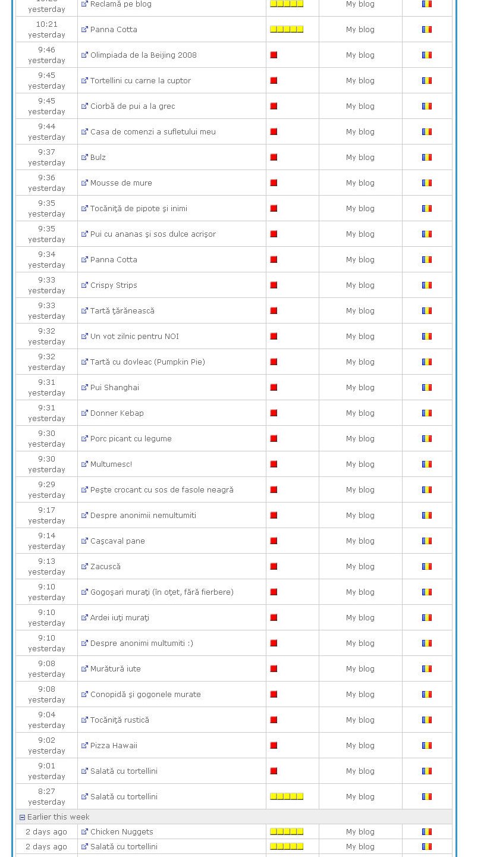This screenshot has height=857, width=487.
Task: Open the Tortellini cu carne la cuptor link
Action: [140, 81]
